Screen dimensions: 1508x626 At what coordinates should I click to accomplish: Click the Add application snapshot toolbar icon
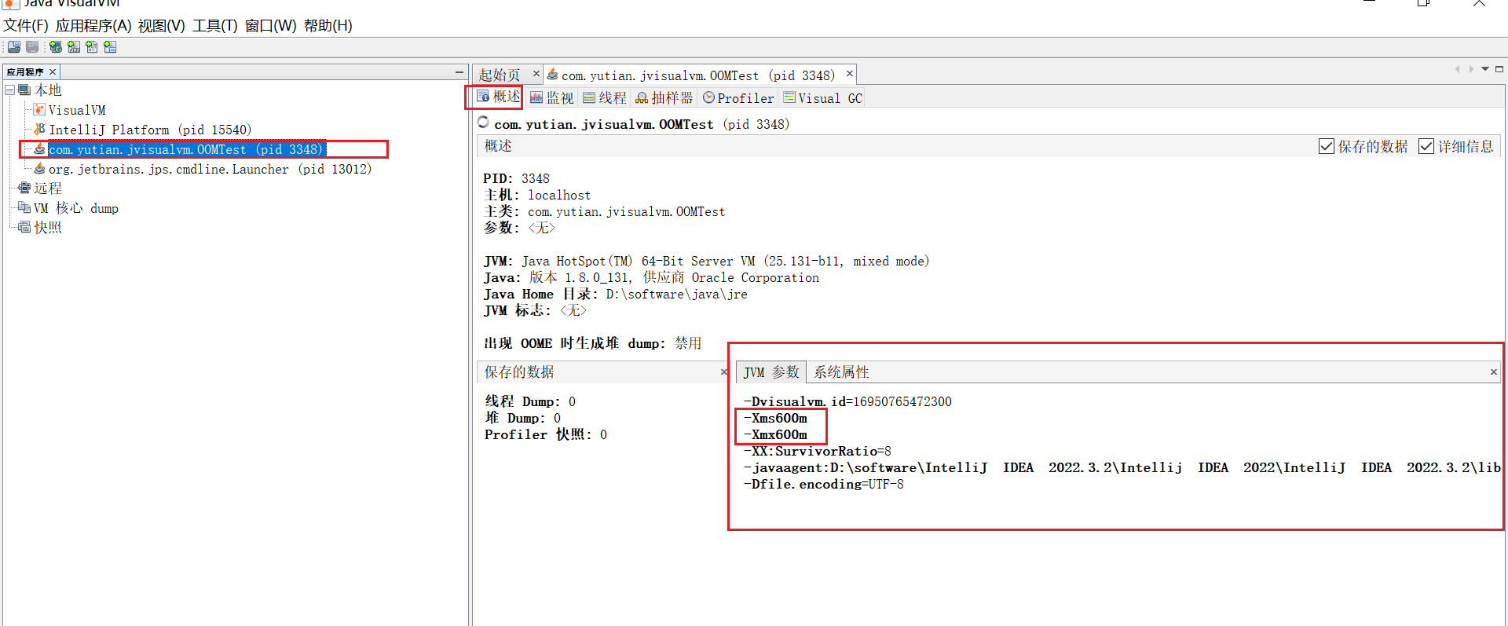coord(110,47)
